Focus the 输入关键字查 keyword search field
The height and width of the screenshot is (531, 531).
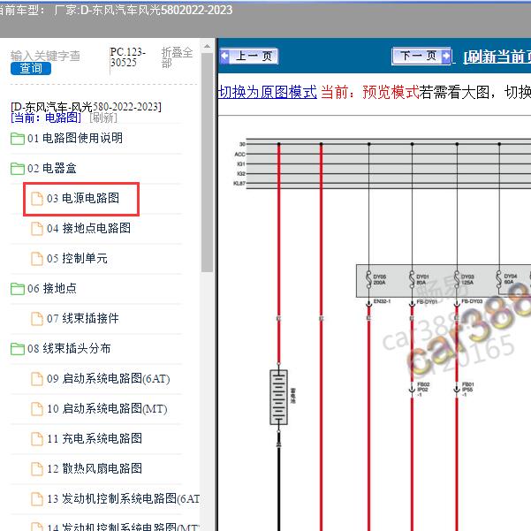pyautogui.click(x=45, y=56)
